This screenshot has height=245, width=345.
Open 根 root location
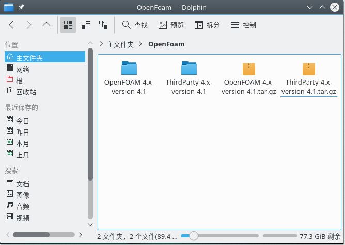[45, 80]
